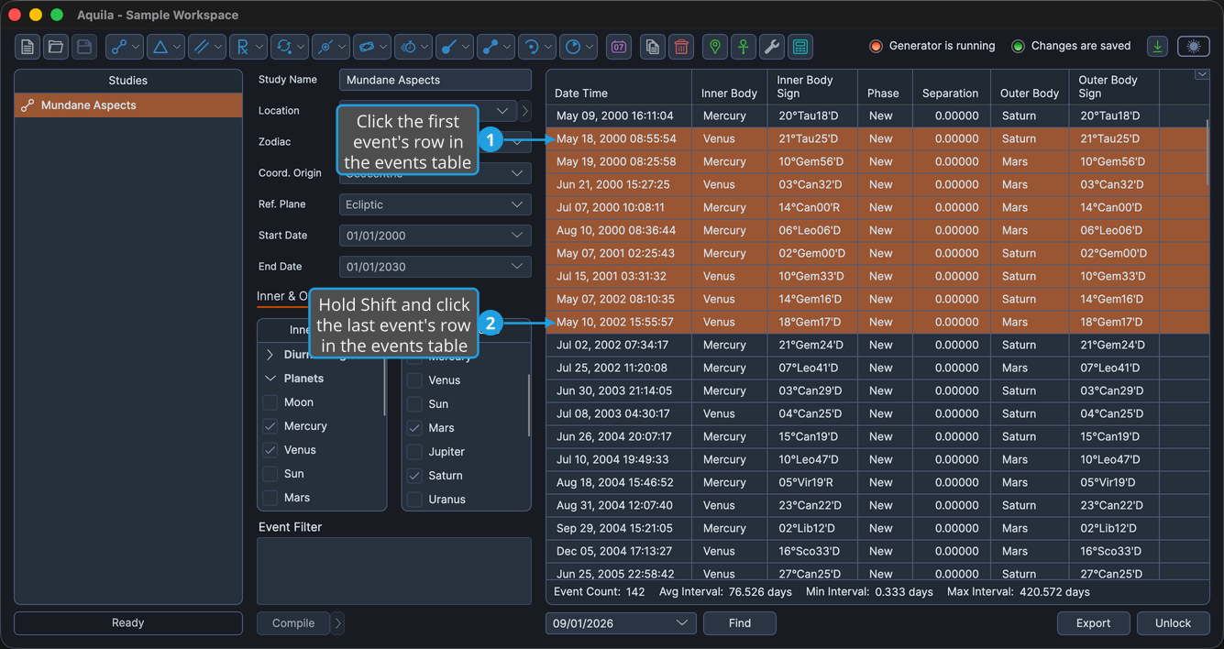The height and width of the screenshot is (649, 1224).
Task: Uncheck Venus in the inner bodies list
Action: pyautogui.click(x=270, y=450)
